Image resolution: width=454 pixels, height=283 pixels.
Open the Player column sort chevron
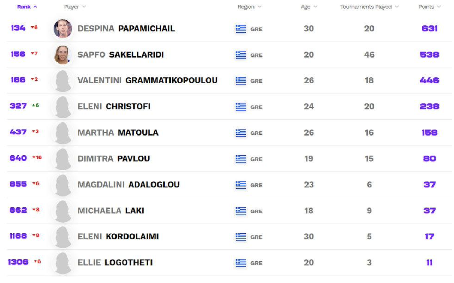tap(84, 7)
